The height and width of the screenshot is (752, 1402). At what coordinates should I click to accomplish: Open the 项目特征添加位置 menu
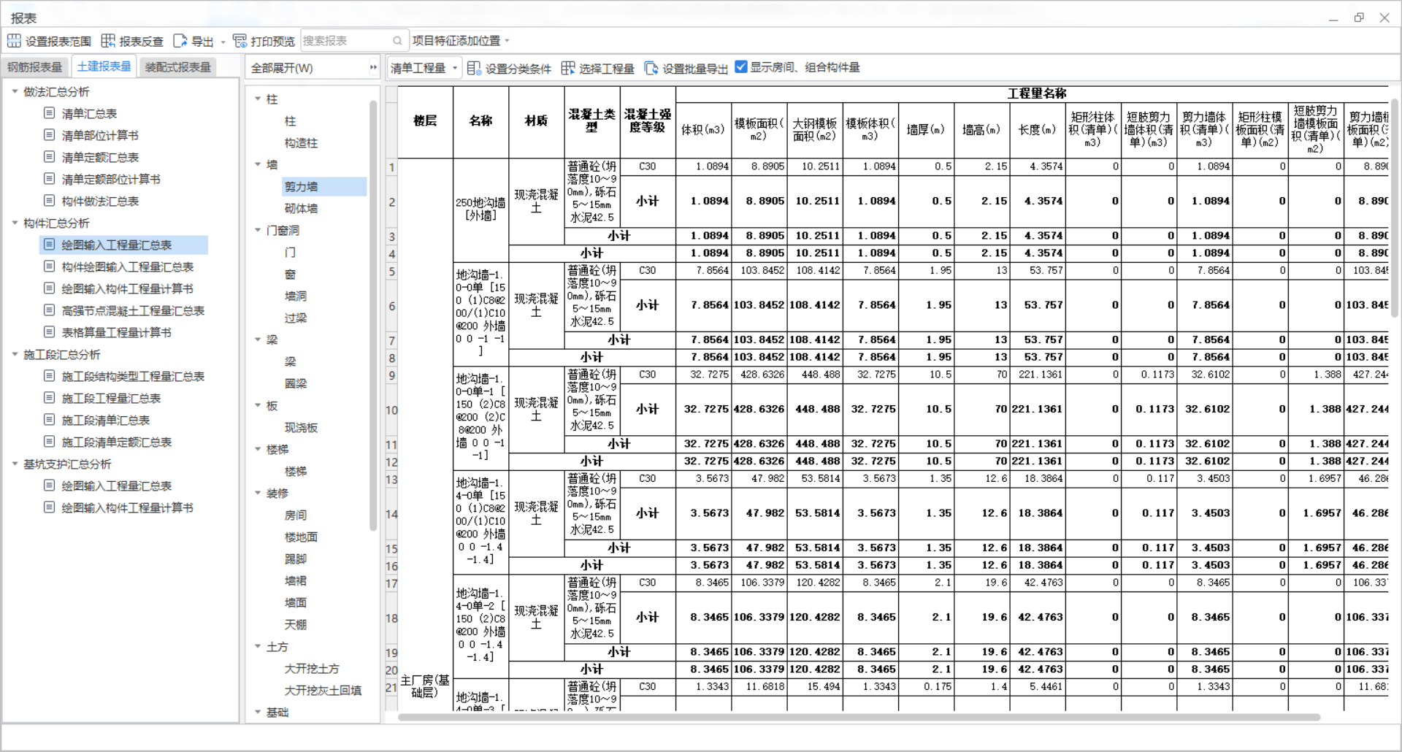[x=461, y=41]
